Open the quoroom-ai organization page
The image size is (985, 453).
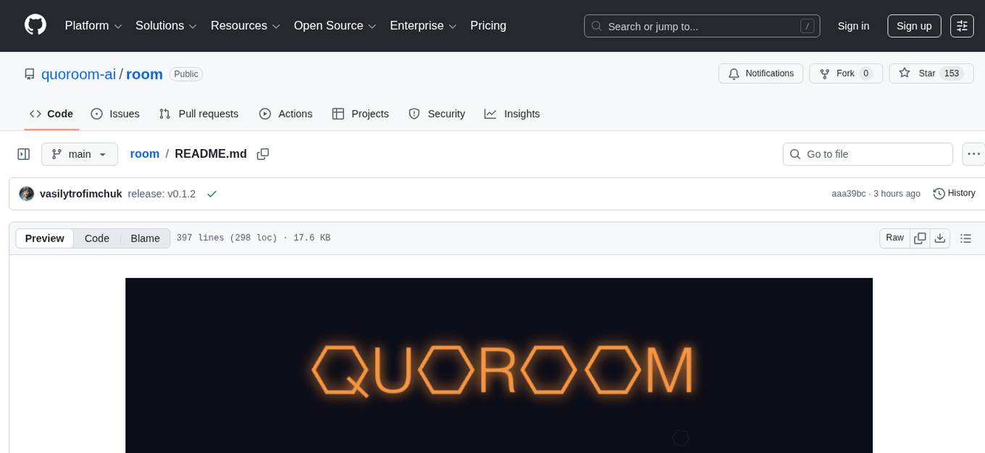click(x=78, y=74)
